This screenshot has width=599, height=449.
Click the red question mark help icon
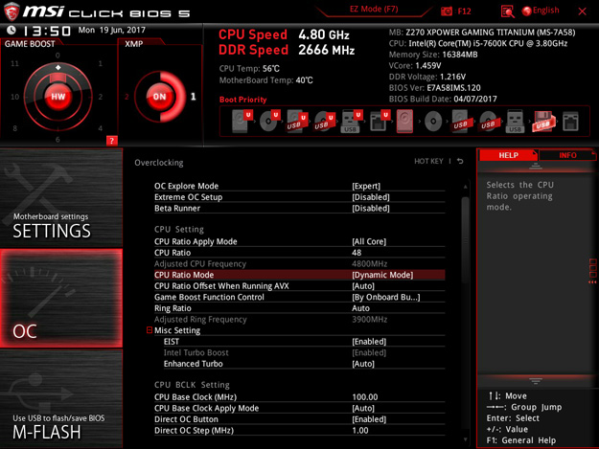[x=112, y=141]
